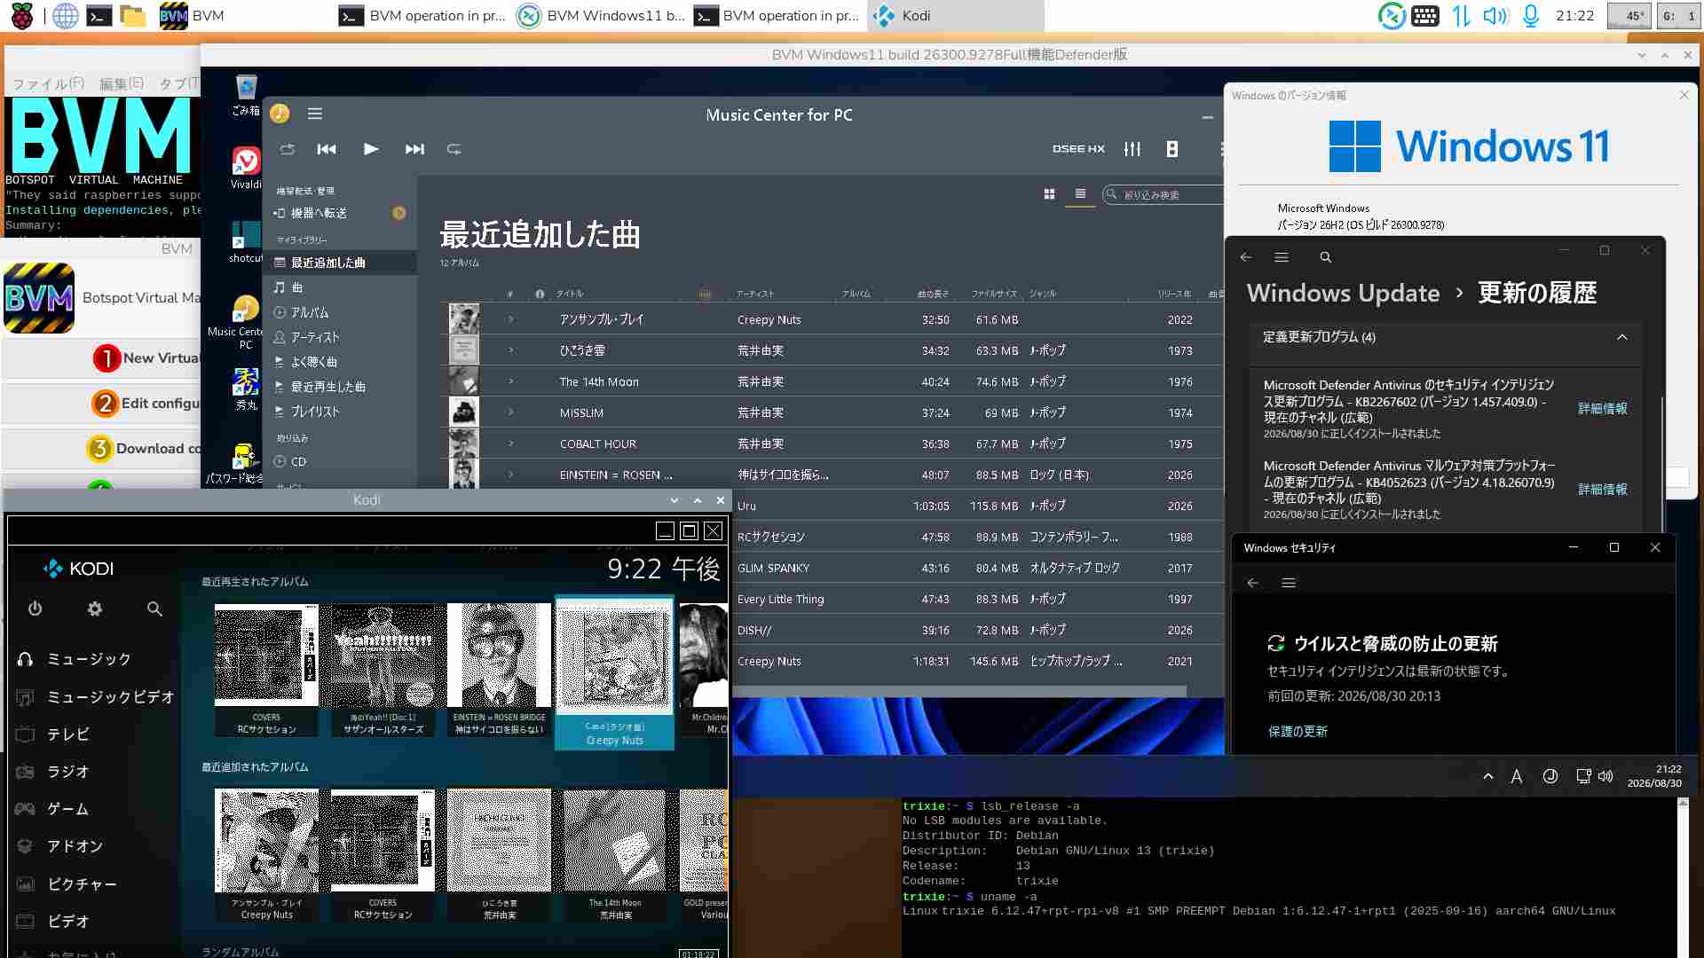Click the speaker icon in Windows taskbar tray
The height and width of the screenshot is (958, 1704).
[x=1605, y=776]
